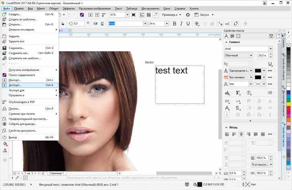
Task: Click the full-screen preview icon beside zoom
Action: click(x=134, y=15)
